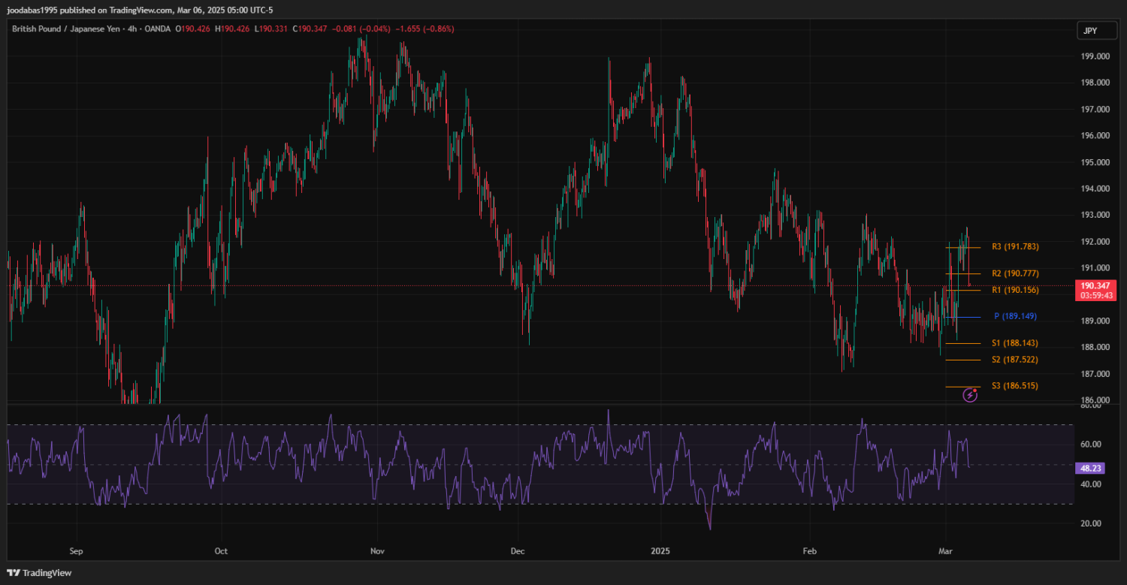1127x585 pixels.
Task: Click the Mar label on time axis
Action: coord(945,550)
